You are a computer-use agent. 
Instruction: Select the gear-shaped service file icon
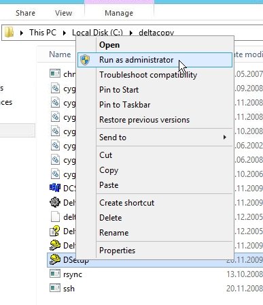point(55,202)
